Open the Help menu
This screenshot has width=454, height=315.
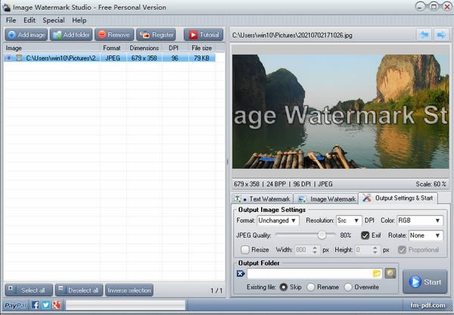click(x=79, y=20)
